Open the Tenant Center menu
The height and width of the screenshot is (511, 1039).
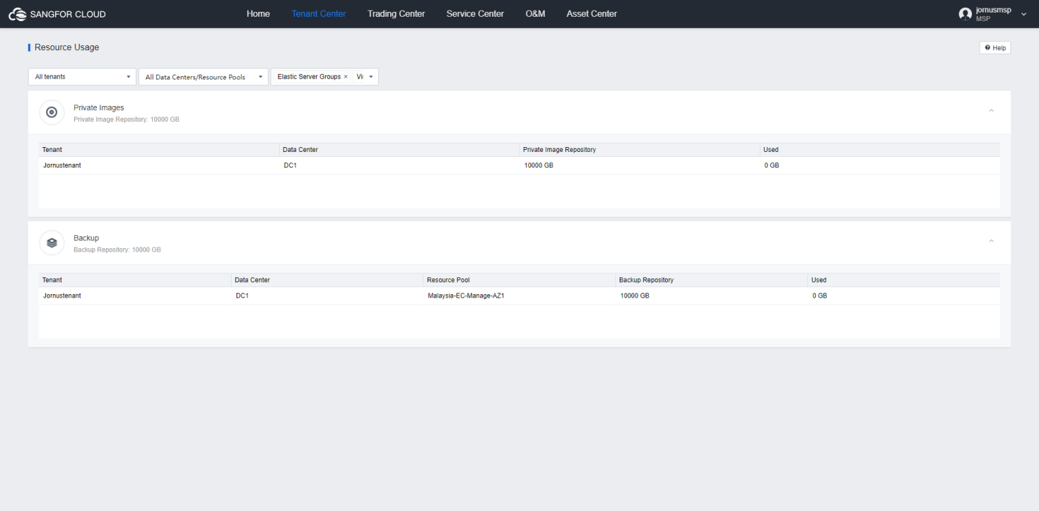tap(319, 14)
